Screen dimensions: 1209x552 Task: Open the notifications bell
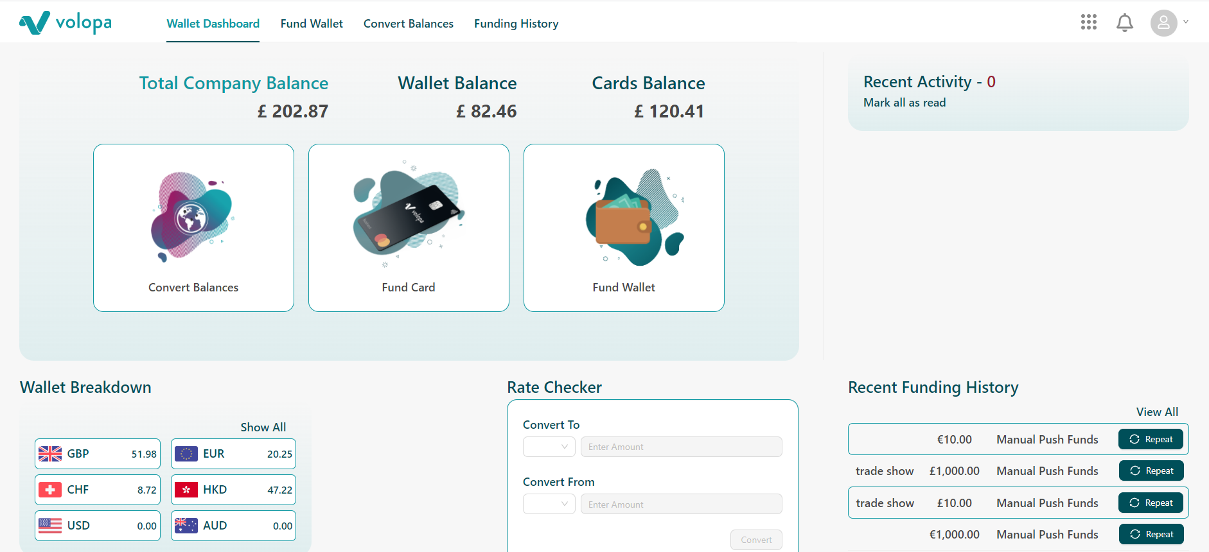click(x=1125, y=23)
